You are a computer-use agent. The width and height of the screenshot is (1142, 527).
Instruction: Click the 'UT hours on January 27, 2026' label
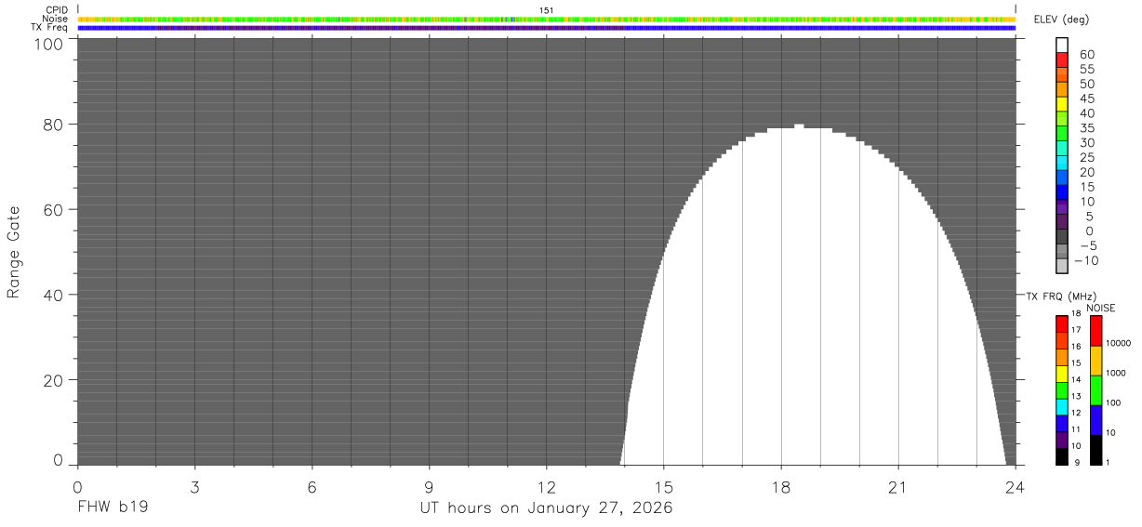pyautogui.click(x=547, y=508)
